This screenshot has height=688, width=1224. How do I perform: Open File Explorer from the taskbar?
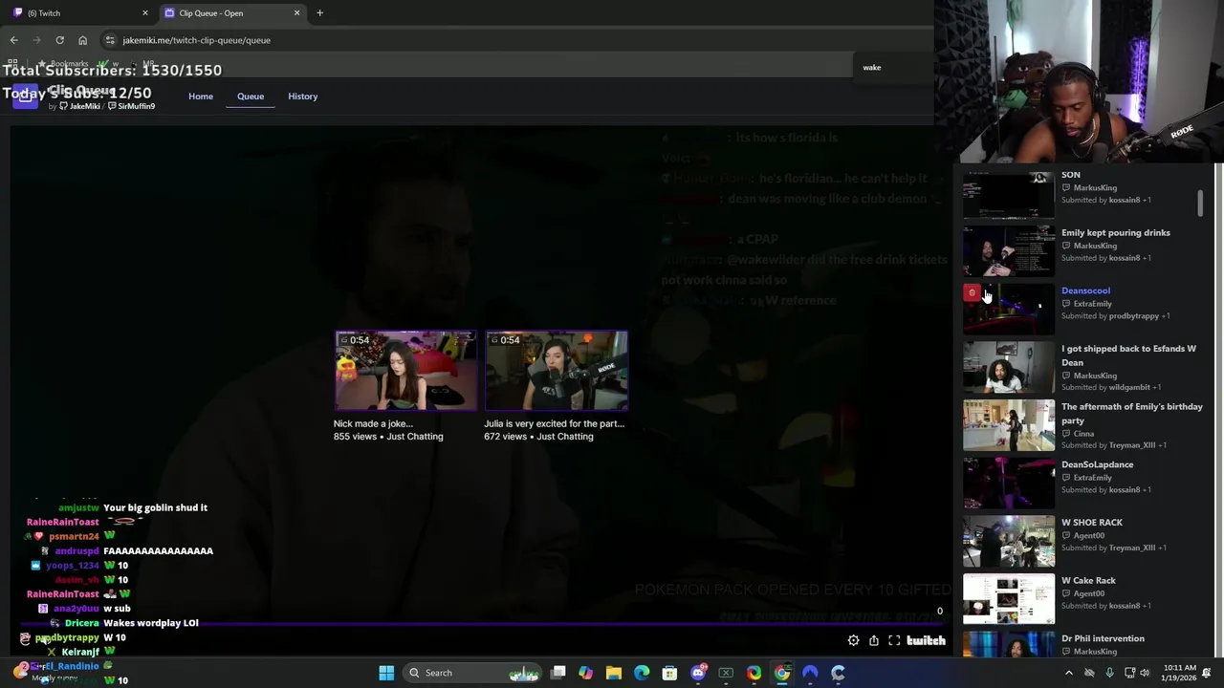(x=614, y=673)
